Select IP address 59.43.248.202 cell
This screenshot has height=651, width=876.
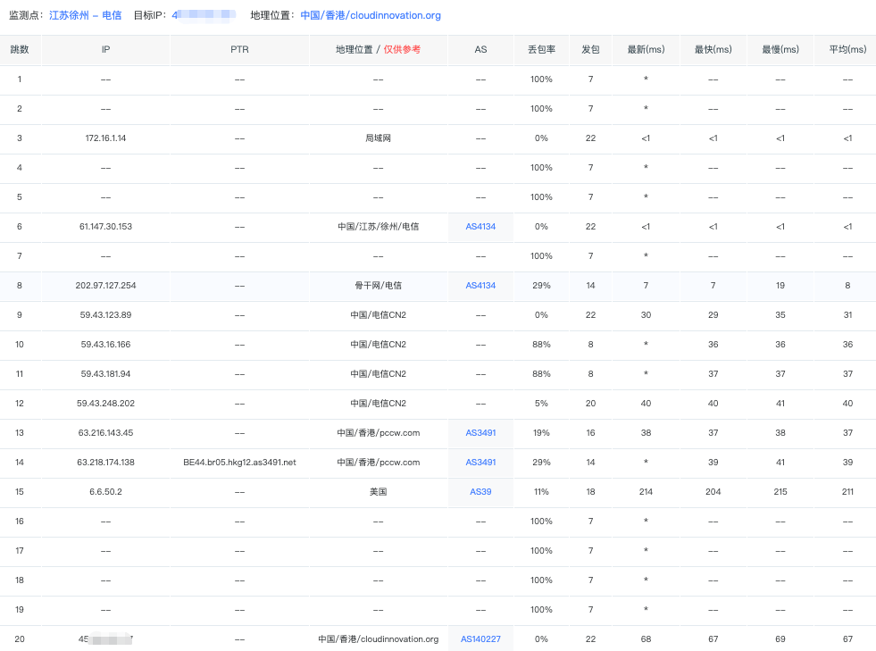[x=105, y=404]
